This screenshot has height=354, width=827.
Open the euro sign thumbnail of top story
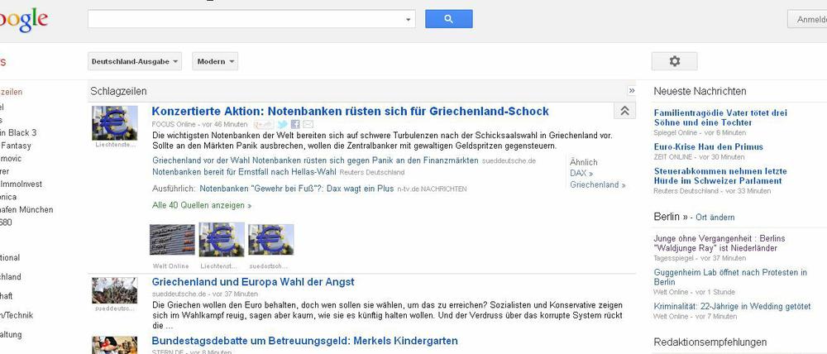coord(114,123)
